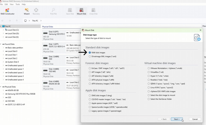Screen dimensions: 206x125
Task: Select RAW disk images option
Action: tap(90, 53)
